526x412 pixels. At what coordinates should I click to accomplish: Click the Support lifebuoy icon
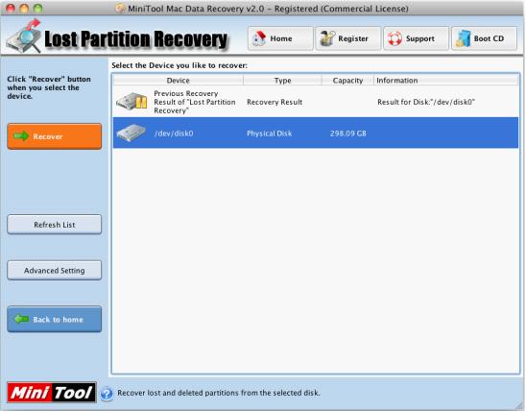tap(394, 38)
